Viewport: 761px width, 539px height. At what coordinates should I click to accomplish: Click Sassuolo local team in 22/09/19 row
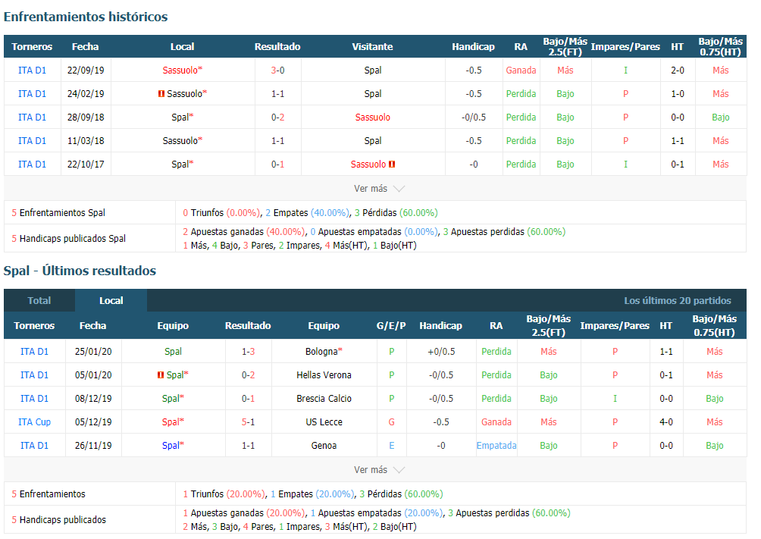tap(182, 71)
